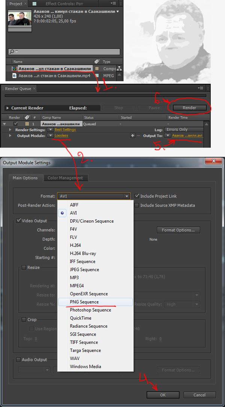Close the Project panel tab
Image resolution: width=225 pixels, height=407 pixels.
pyautogui.click(x=25, y=4)
